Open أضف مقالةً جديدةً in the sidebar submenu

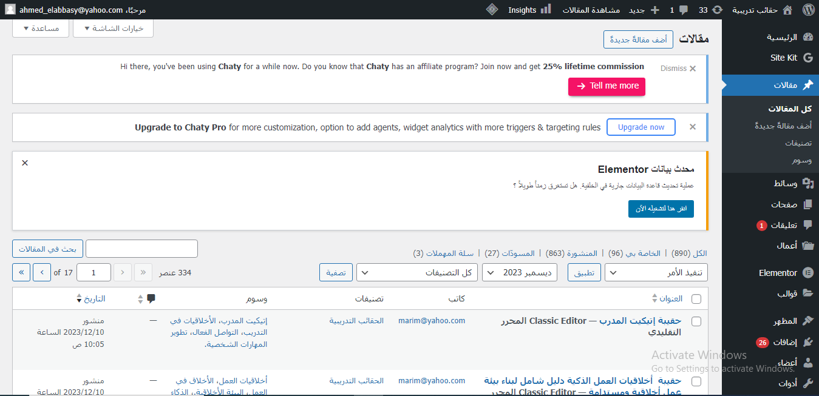(783, 126)
